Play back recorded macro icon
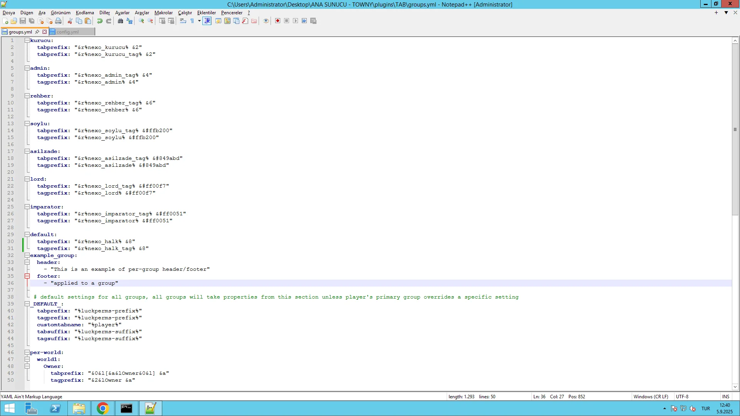The height and width of the screenshot is (416, 740). click(x=295, y=21)
